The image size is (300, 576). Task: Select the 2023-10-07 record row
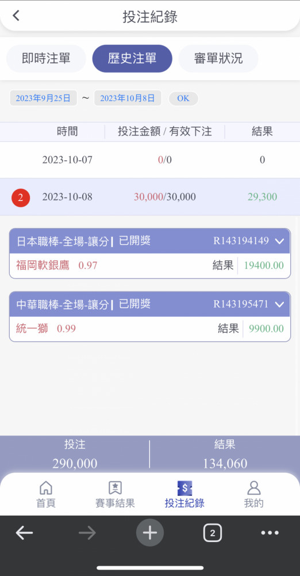(150, 160)
